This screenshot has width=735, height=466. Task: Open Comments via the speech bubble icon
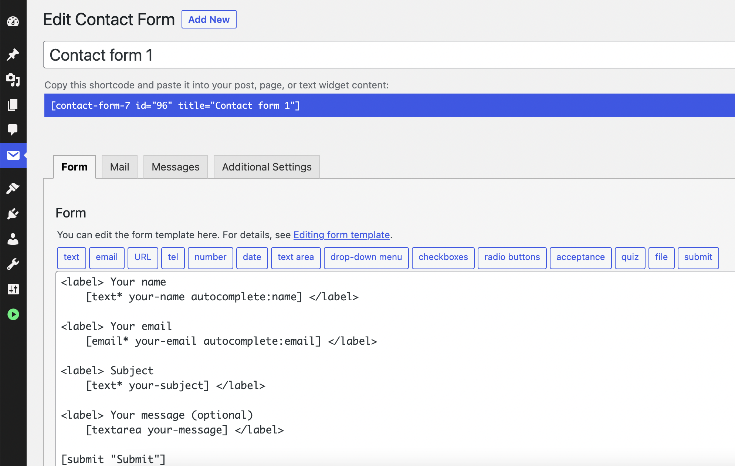pos(13,130)
